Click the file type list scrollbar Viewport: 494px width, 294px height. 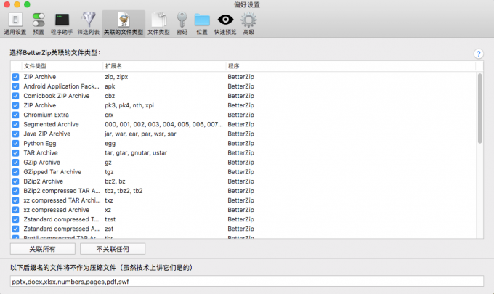(479, 109)
